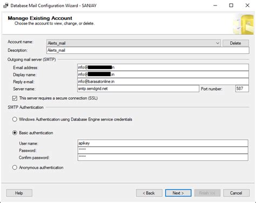Select Anonymous authentication radio button
The image size is (256, 203).
coord(15,167)
